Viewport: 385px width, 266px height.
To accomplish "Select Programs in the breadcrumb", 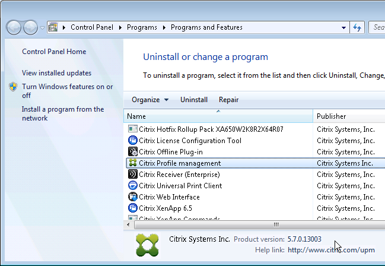I will (142, 27).
